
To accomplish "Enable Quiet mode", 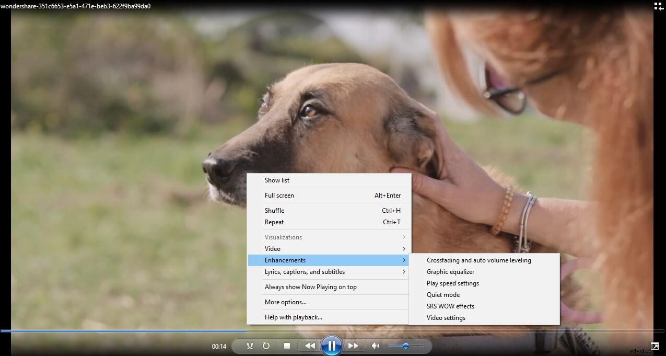I will [x=443, y=294].
